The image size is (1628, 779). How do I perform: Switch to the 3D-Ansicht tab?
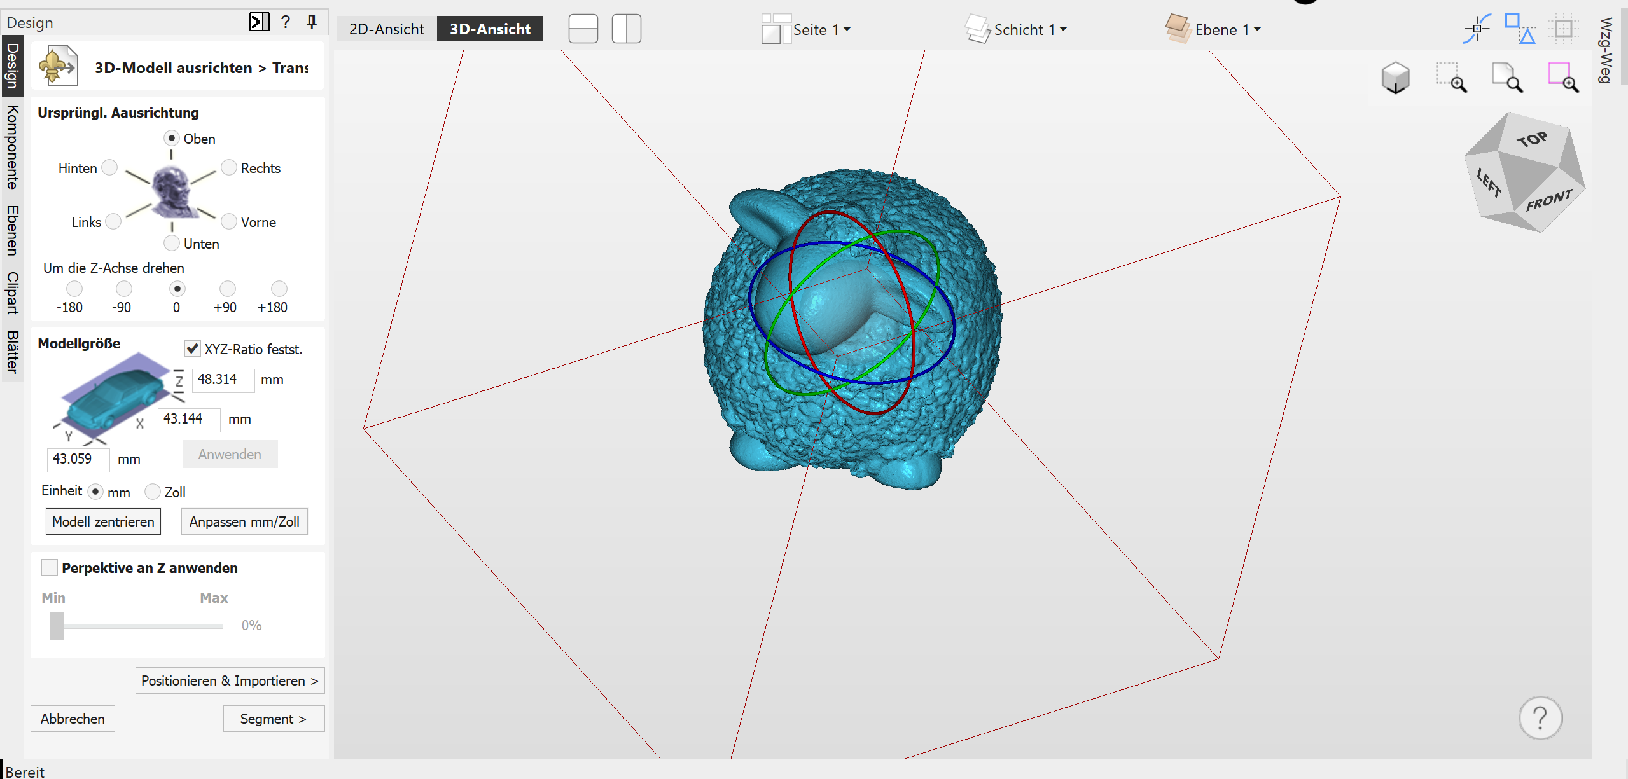[490, 29]
